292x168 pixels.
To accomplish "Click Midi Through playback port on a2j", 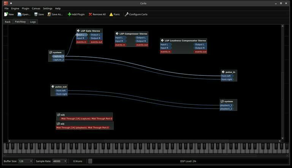I will click(83, 128).
